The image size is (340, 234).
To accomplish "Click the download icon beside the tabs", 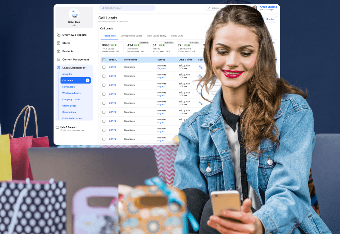I will [x=271, y=36].
